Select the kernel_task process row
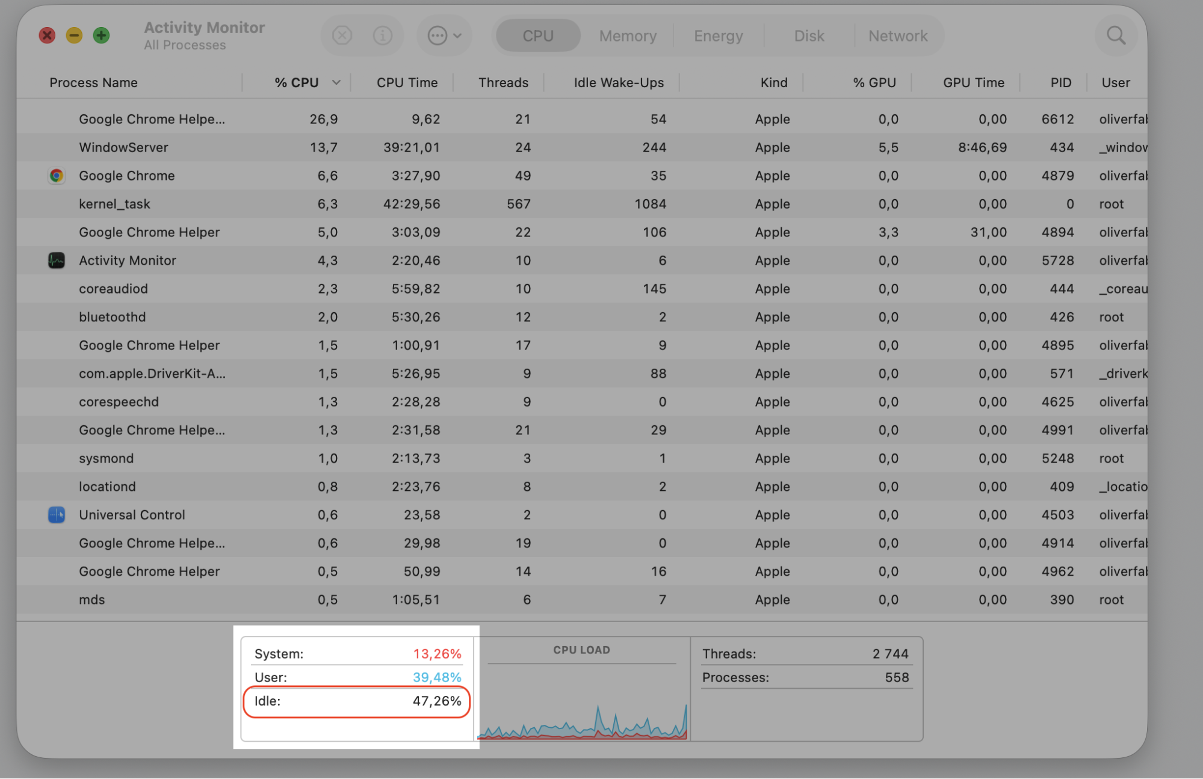 coord(582,204)
